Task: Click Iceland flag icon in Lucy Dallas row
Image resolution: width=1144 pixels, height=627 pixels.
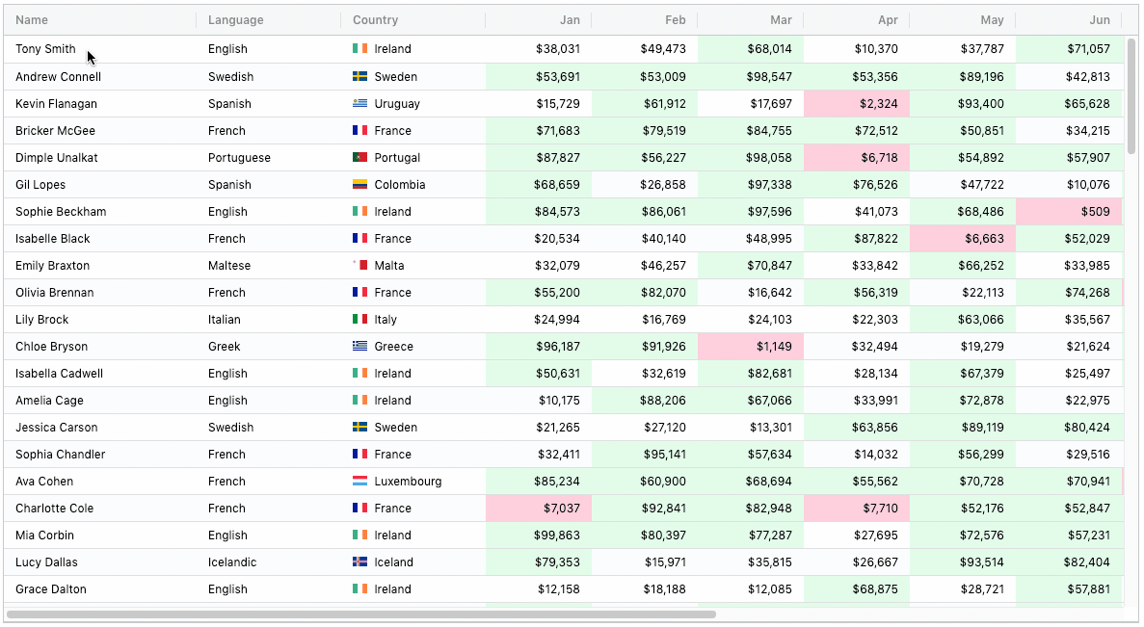Action: tap(359, 562)
